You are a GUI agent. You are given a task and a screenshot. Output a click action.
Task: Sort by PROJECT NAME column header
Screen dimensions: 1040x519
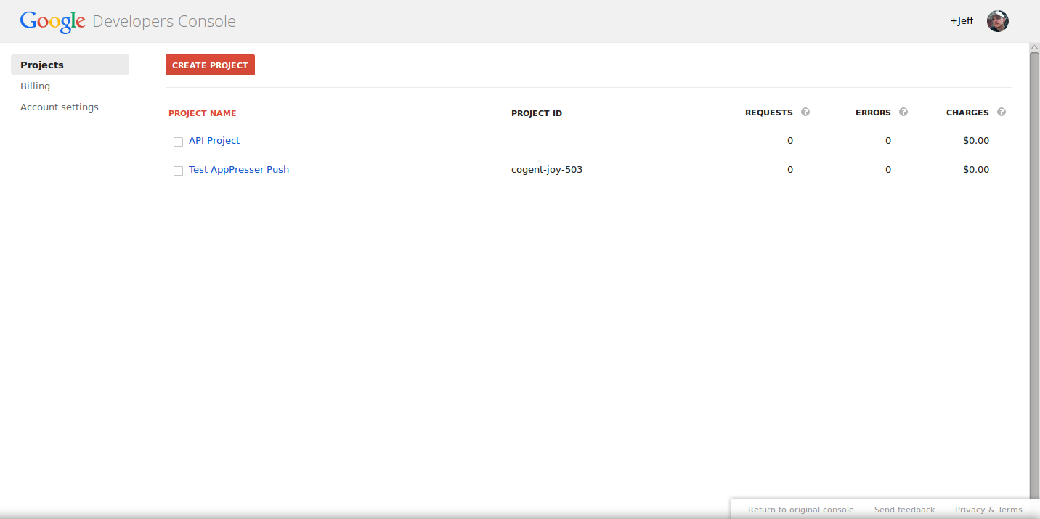coord(203,113)
